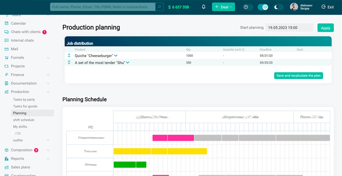Viewport: 342px width, 176px height.
Task: Toggle the sound switch in the header
Action: [263, 7]
